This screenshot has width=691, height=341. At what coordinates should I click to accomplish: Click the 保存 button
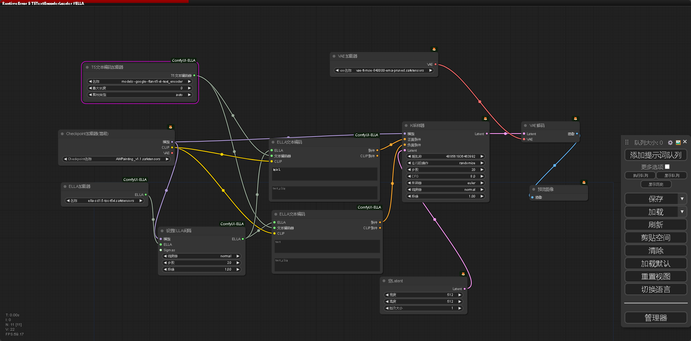[x=652, y=199]
